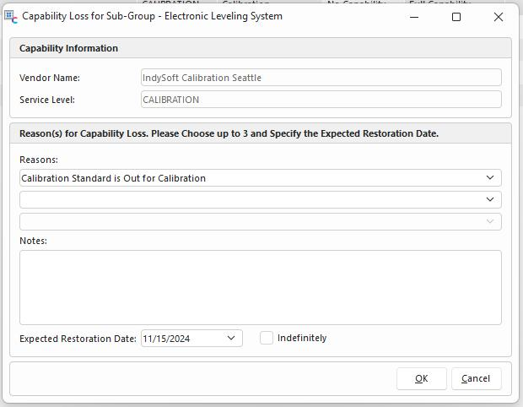Click the 11/15/2024 date text
Screen dimensions: 523x407
click(x=167, y=339)
